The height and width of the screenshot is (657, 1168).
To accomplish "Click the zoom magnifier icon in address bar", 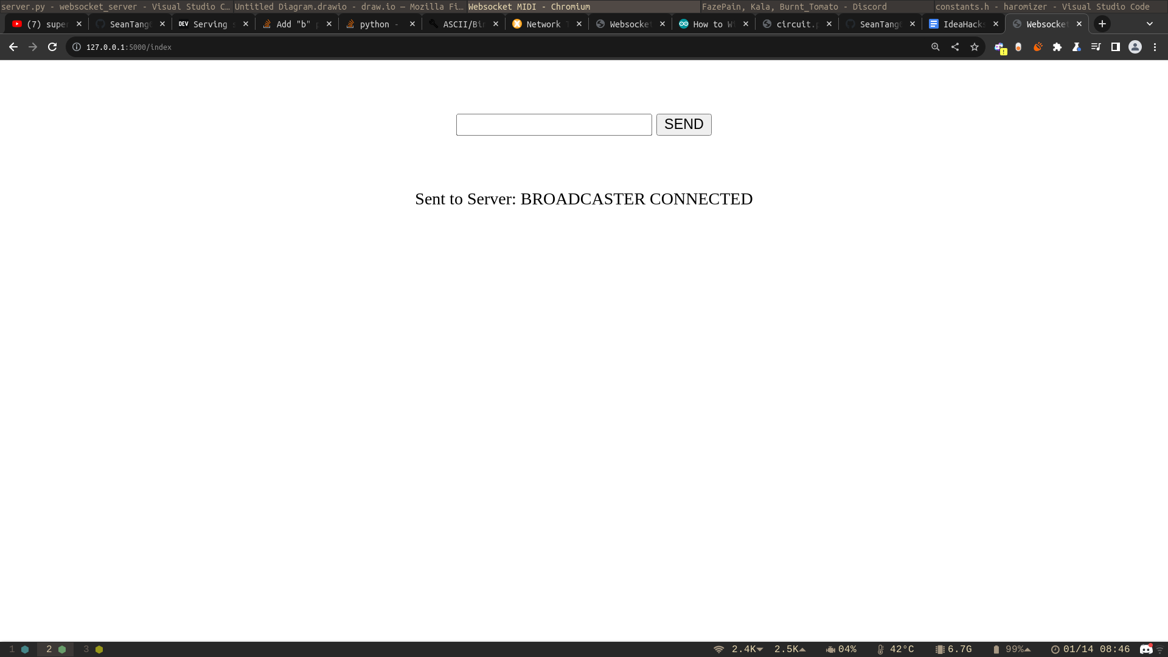I will pos(936,47).
